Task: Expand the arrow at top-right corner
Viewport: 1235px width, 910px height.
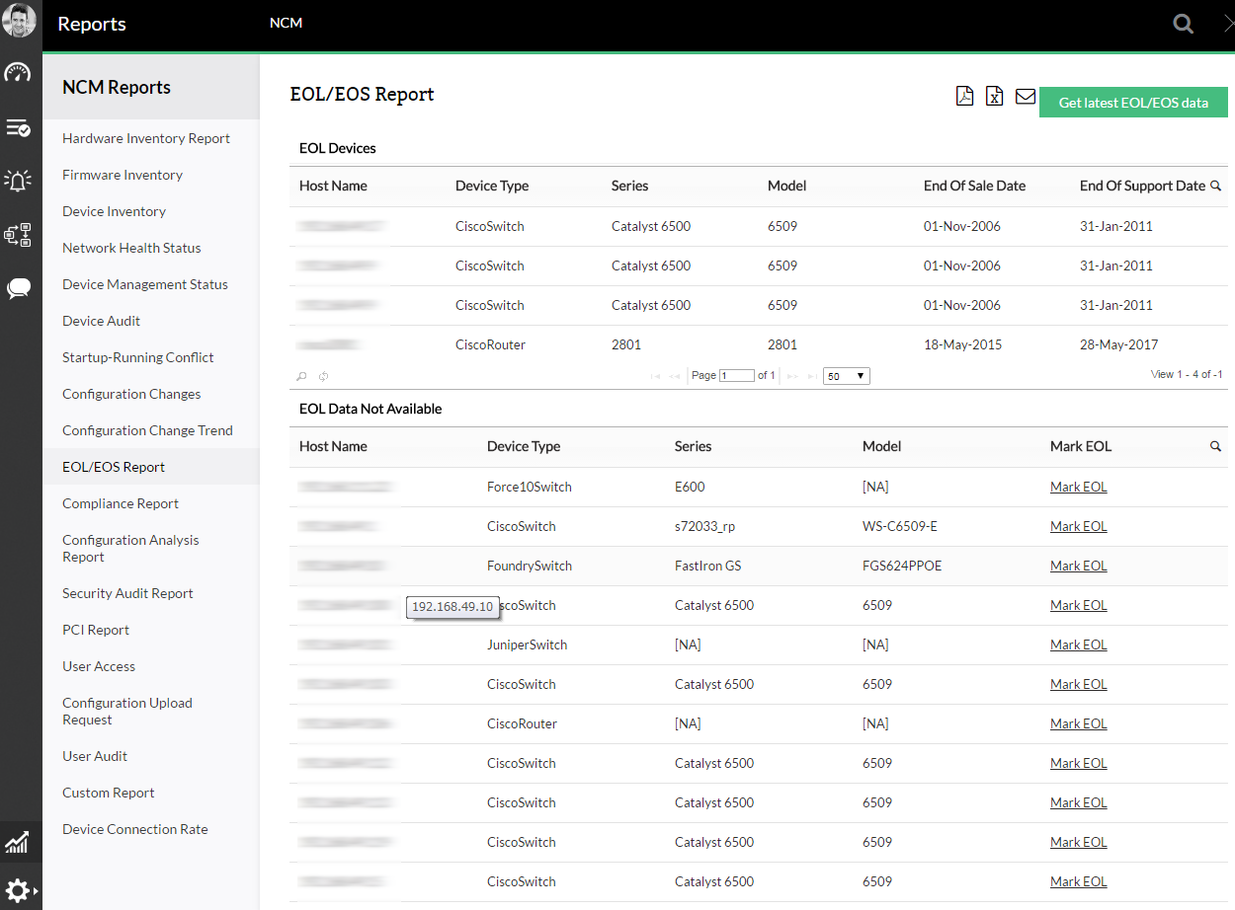Action: coord(1227,24)
